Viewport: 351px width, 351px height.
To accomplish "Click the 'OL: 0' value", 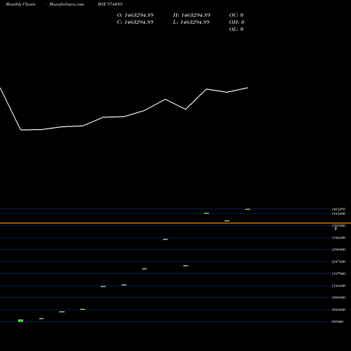I will [237, 29].
